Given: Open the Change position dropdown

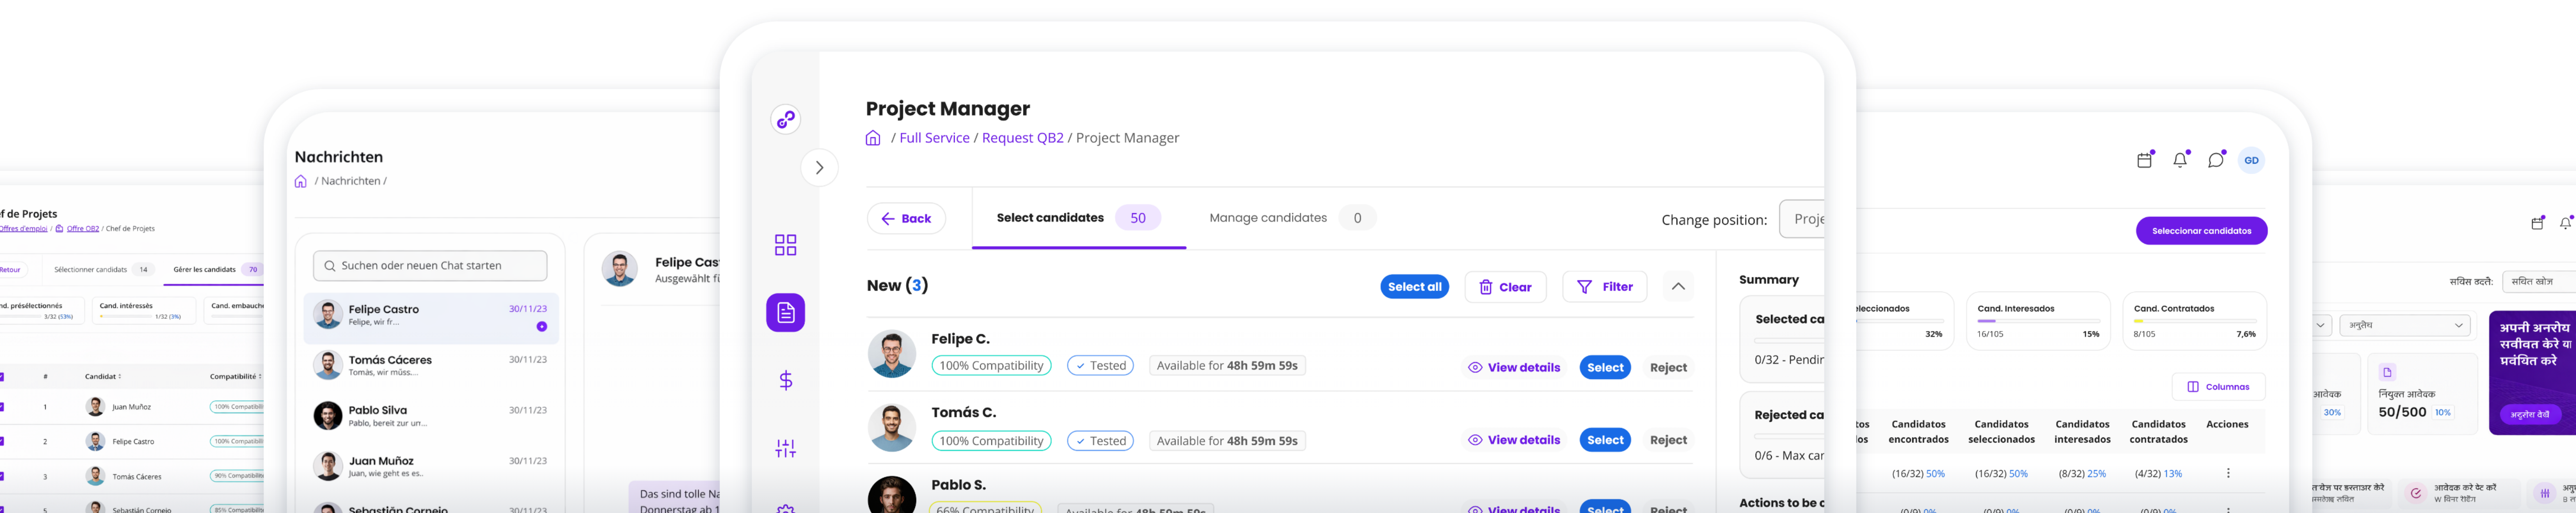Looking at the screenshot, I should point(1802,219).
